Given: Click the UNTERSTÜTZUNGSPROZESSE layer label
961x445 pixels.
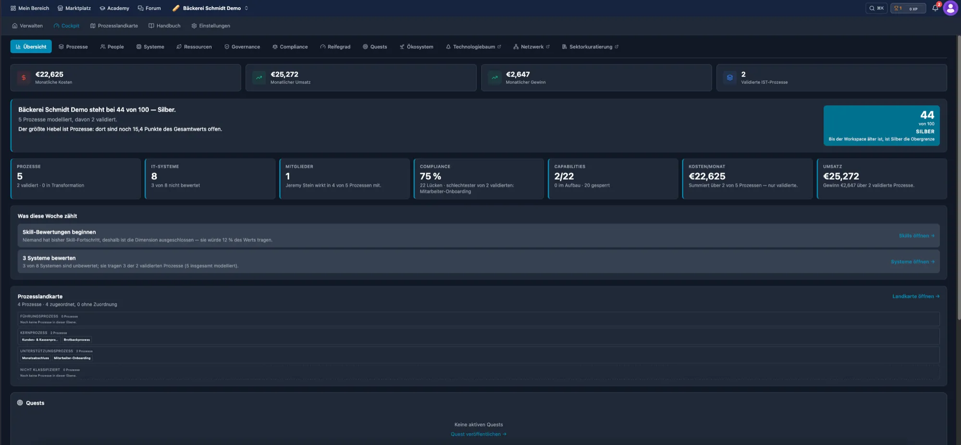Looking at the screenshot, I should (47, 351).
